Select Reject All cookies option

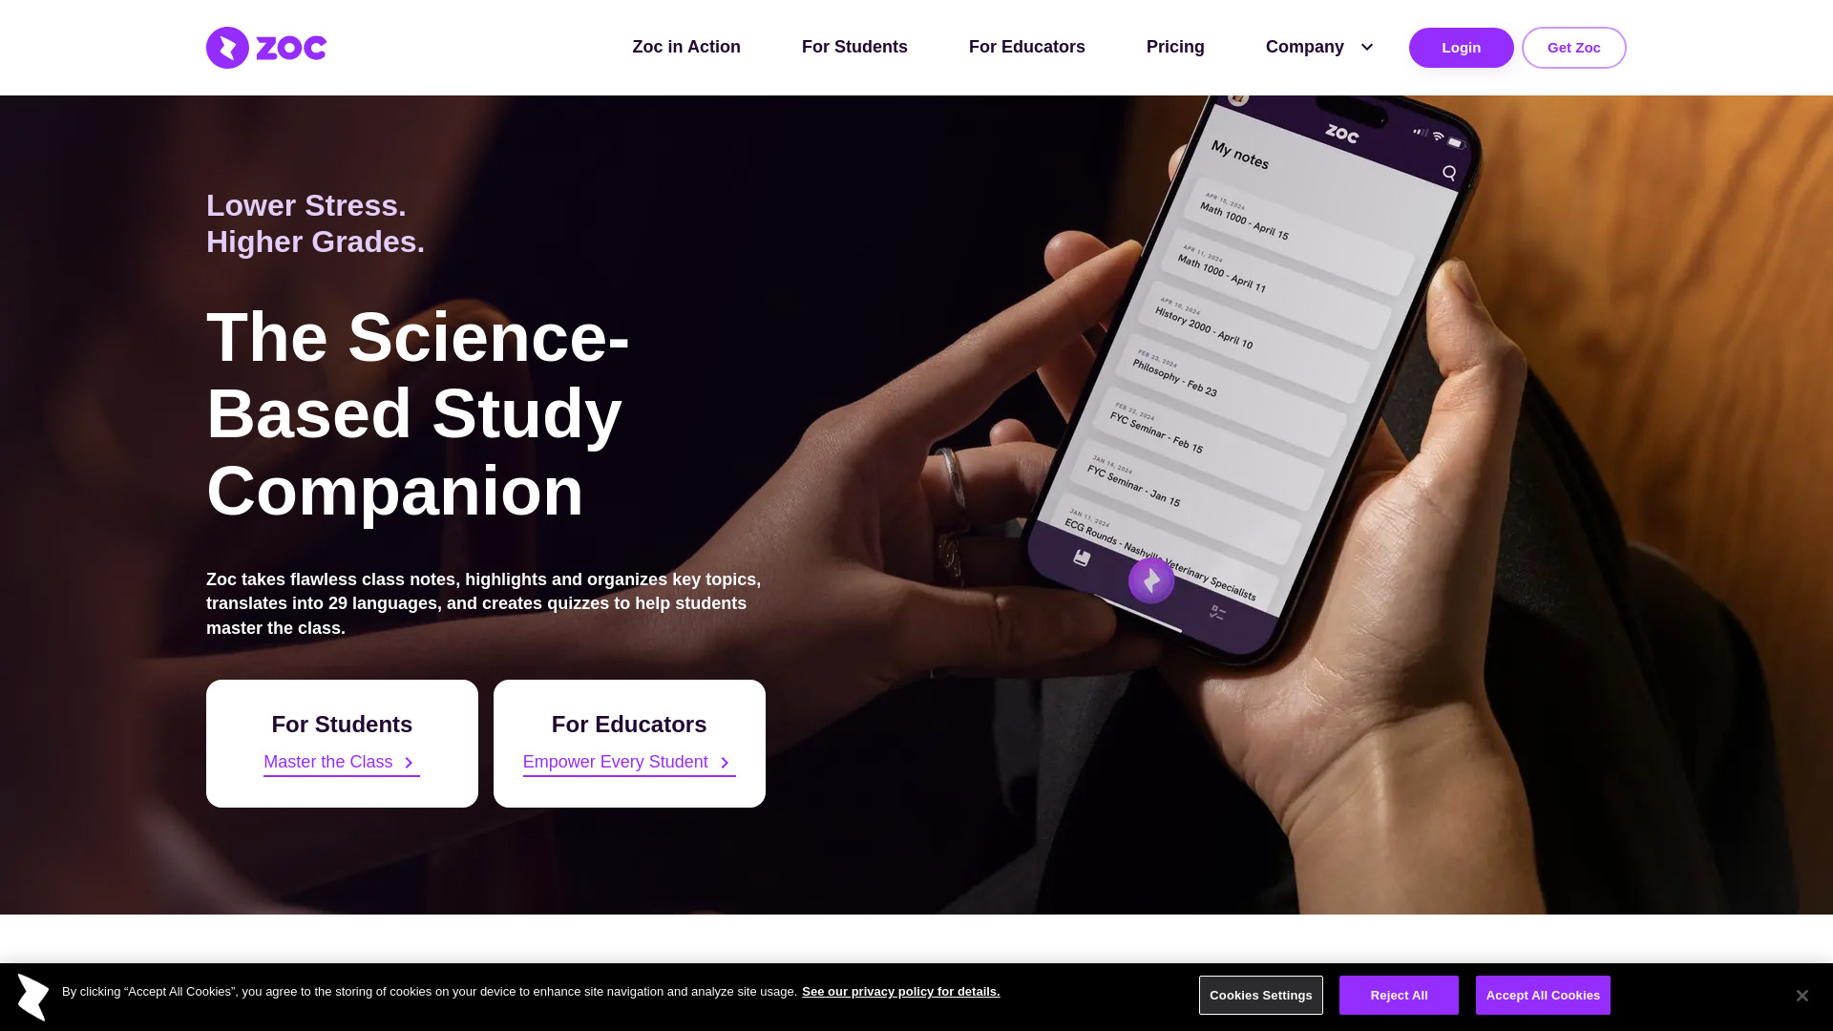(1399, 995)
